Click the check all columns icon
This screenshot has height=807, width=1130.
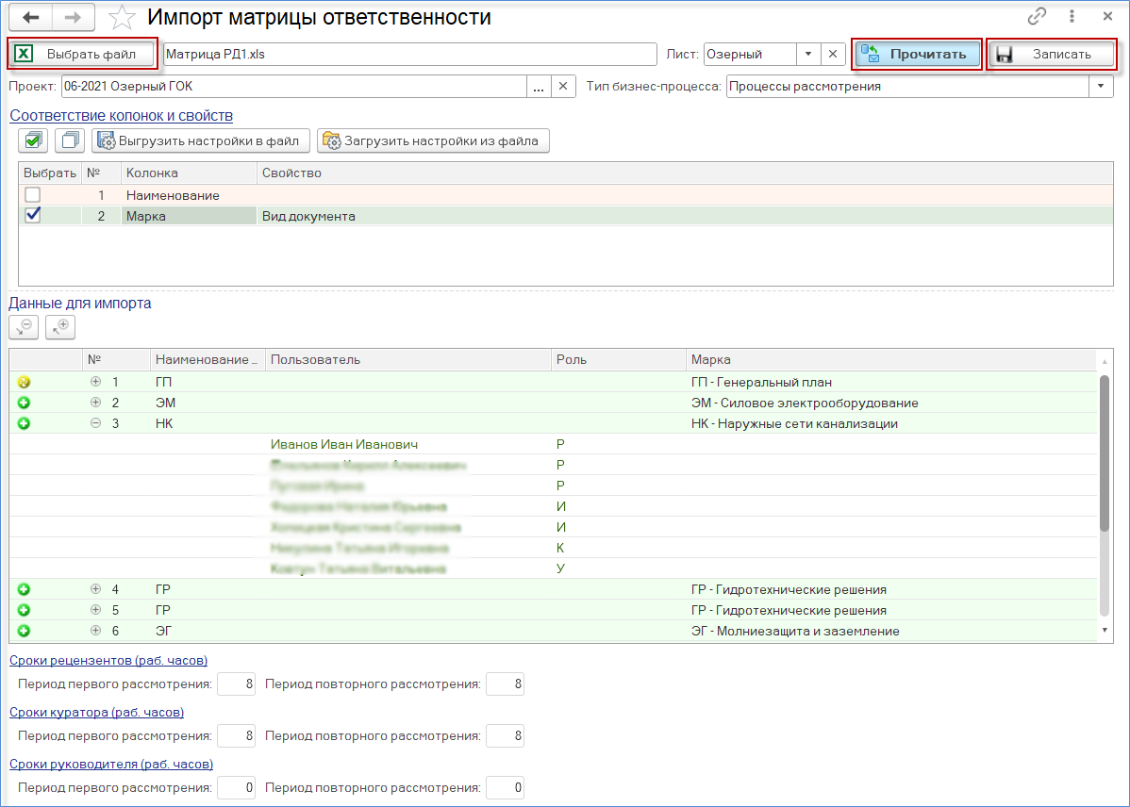click(x=33, y=140)
